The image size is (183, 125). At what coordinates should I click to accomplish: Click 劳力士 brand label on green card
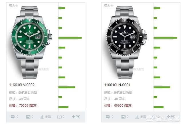[x=14, y=5]
